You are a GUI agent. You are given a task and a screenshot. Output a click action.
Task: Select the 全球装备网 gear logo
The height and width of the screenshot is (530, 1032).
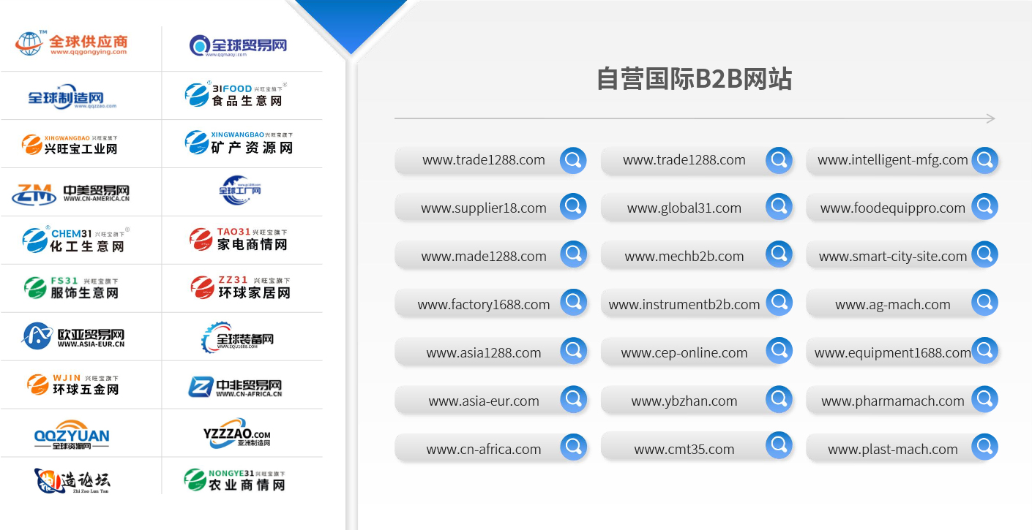coord(237,337)
